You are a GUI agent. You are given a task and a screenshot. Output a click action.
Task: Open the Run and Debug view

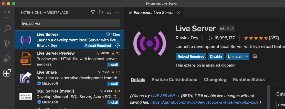pos(7,58)
